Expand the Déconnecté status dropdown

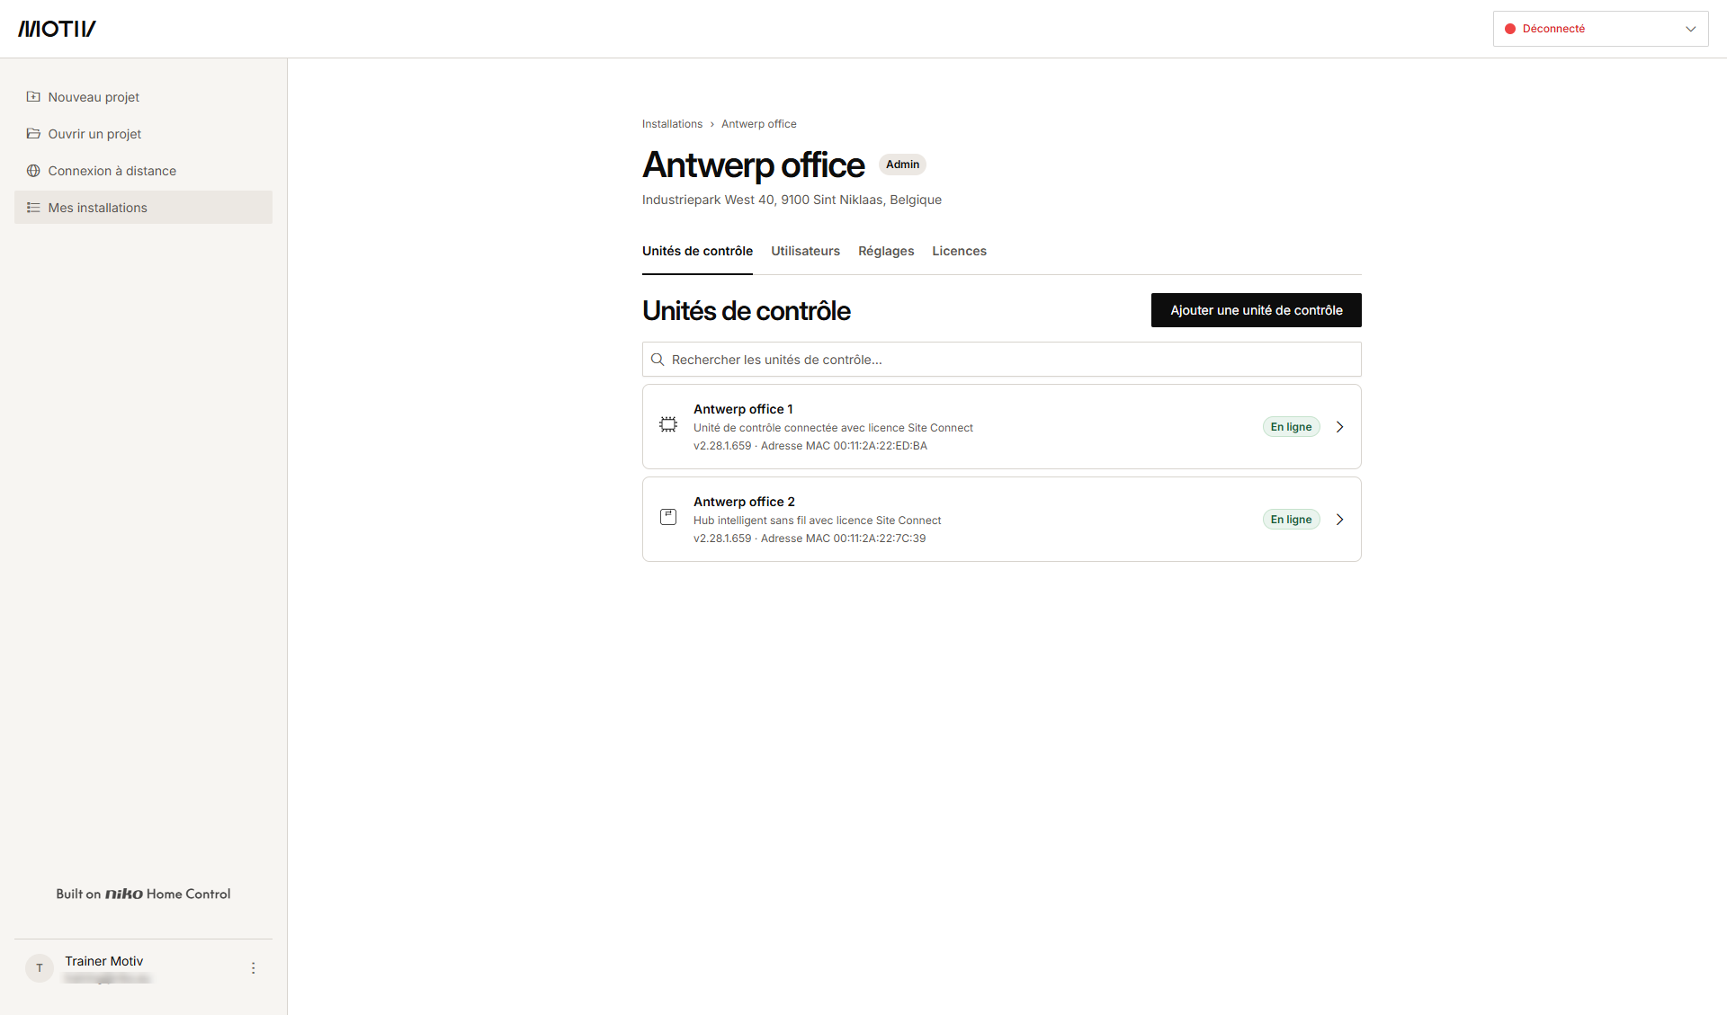pyautogui.click(x=1600, y=29)
